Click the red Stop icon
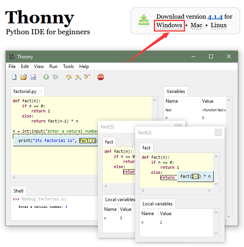 101,77
